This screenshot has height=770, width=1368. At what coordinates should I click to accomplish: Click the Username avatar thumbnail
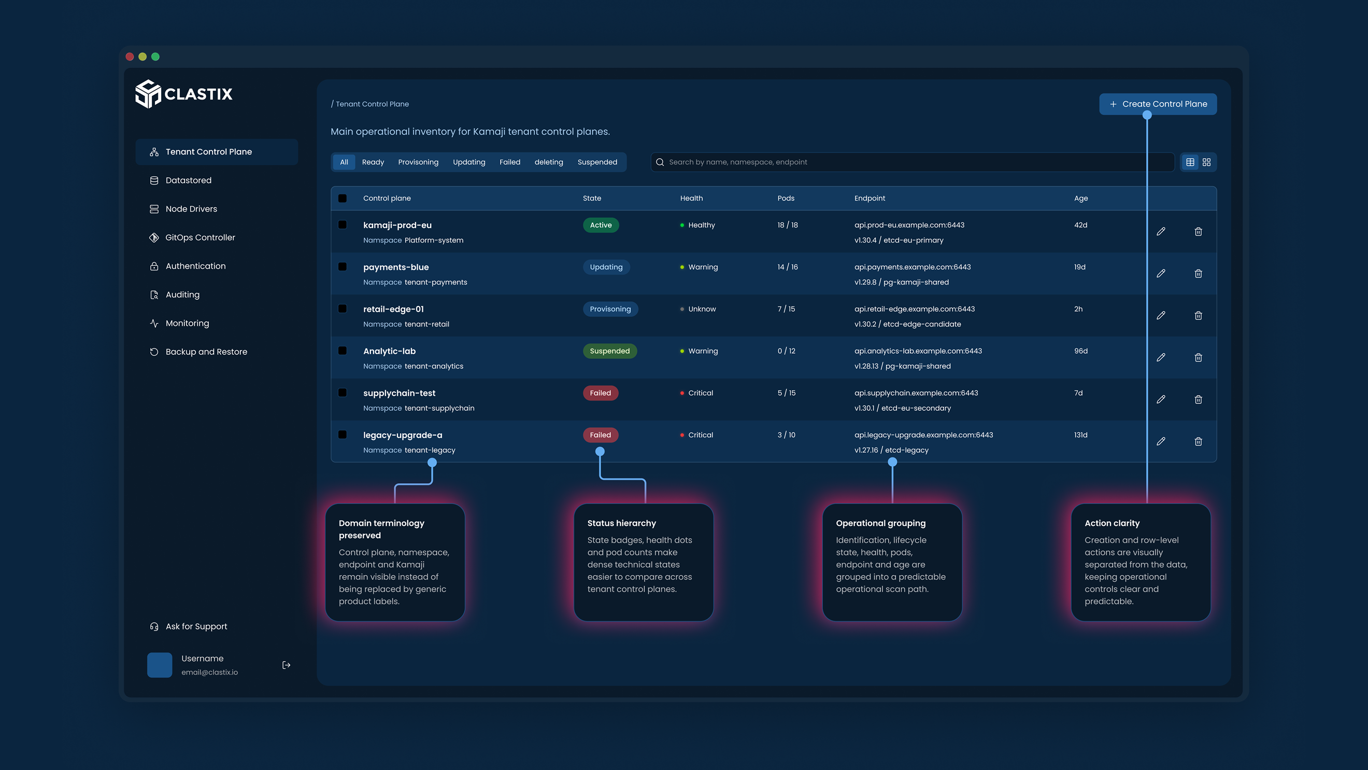pos(160,665)
